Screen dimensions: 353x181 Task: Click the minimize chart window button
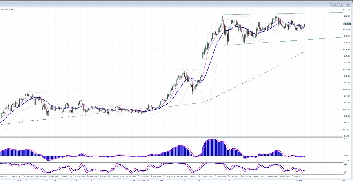coord(334,5)
